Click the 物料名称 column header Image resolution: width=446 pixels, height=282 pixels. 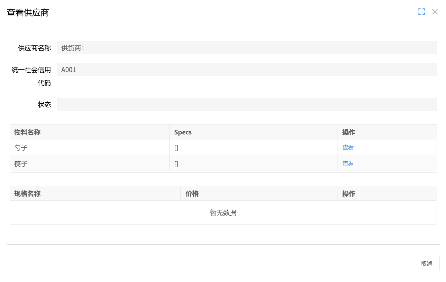(x=27, y=132)
